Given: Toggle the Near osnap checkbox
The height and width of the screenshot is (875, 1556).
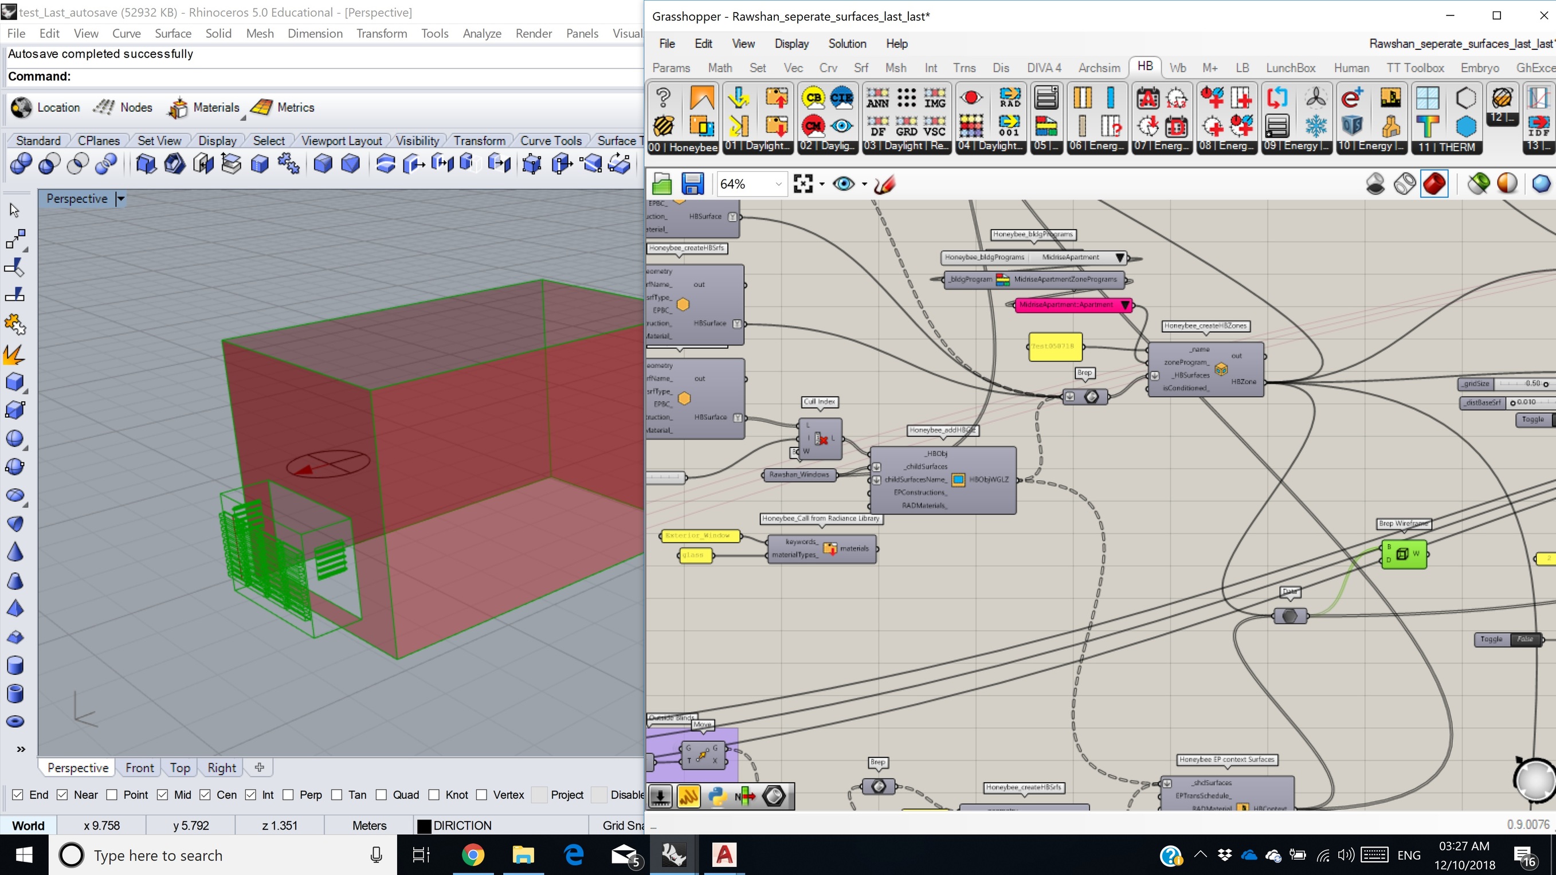Looking at the screenshot, I should click(x=62, y=795).
